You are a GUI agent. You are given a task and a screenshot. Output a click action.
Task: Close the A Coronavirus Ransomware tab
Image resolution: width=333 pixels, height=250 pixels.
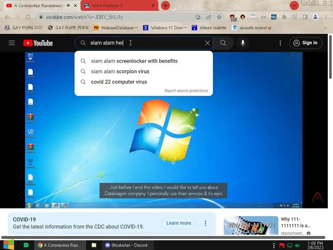75,6
